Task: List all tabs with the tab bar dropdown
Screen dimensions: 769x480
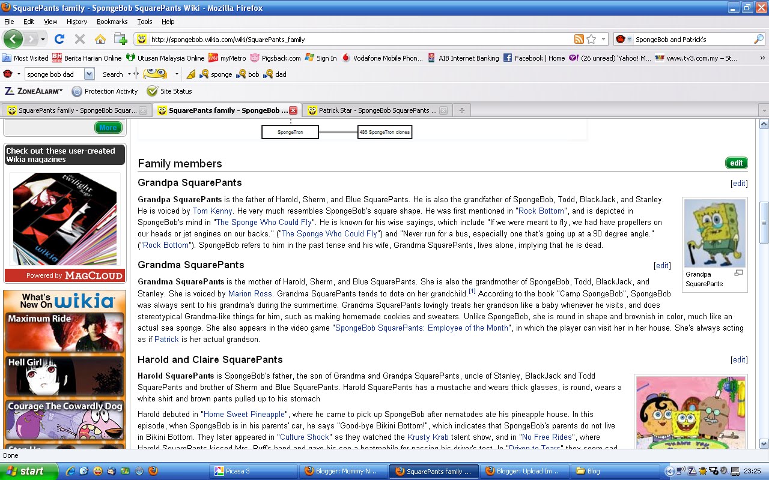Action: [x=764, y=110]
